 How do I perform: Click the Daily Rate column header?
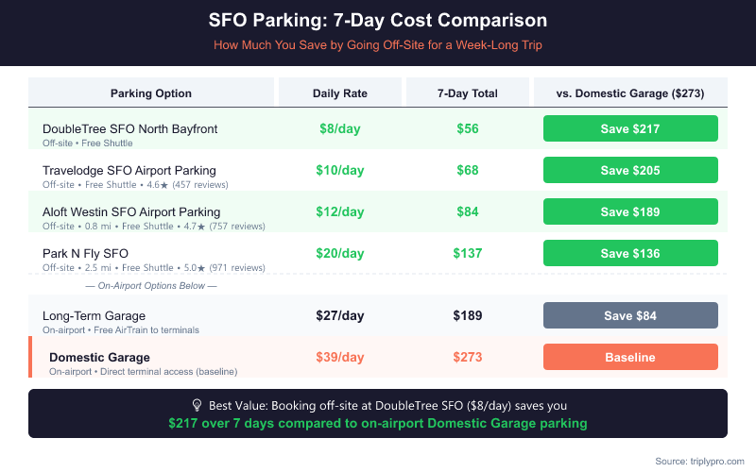tap(340, 93)
